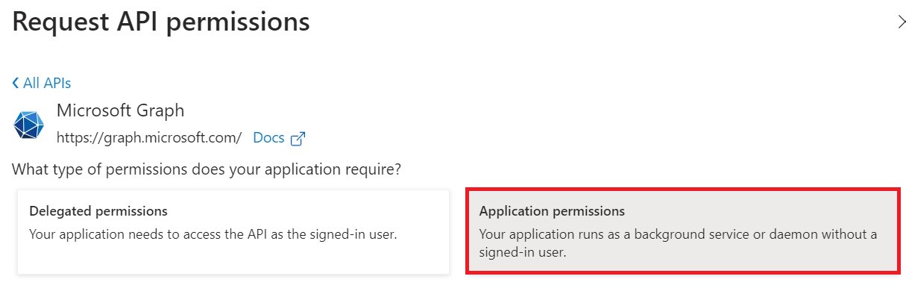
Task: Click the Request API permissions heading
Action: 161,22
